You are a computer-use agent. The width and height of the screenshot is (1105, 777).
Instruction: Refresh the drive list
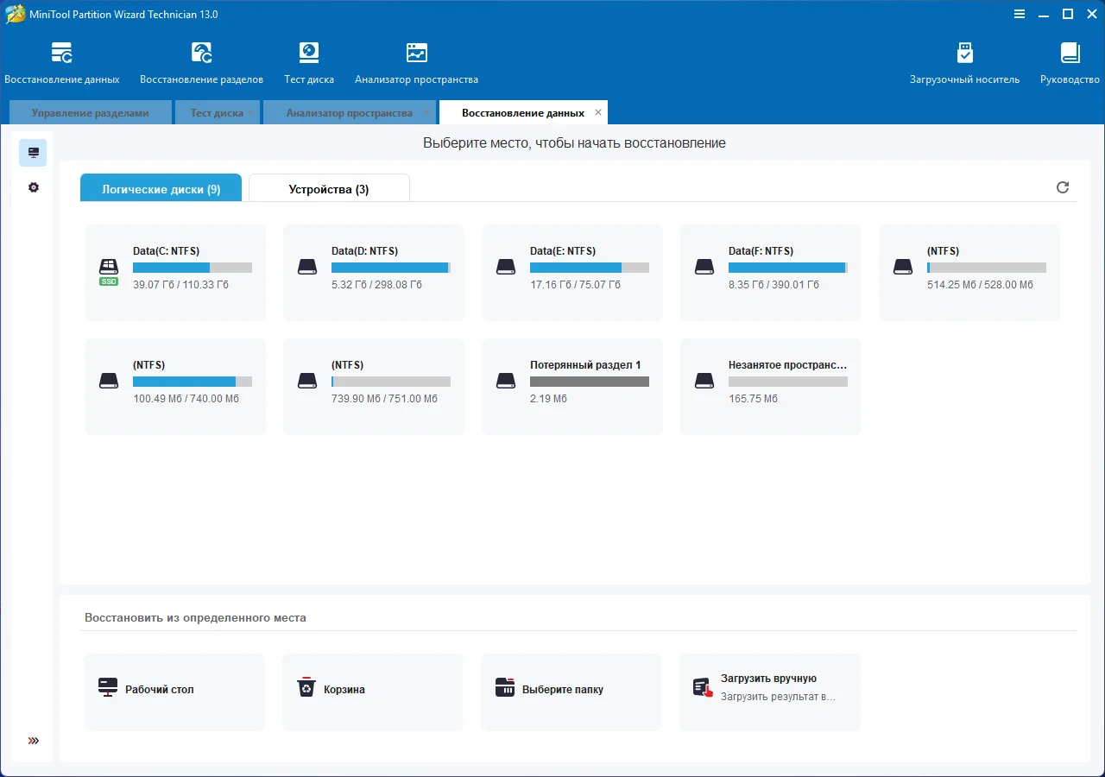(x=1063, y=187)
